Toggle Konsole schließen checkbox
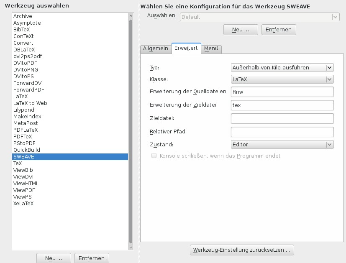This screenshot has height=263, width=346. click(x=154, y=156)
